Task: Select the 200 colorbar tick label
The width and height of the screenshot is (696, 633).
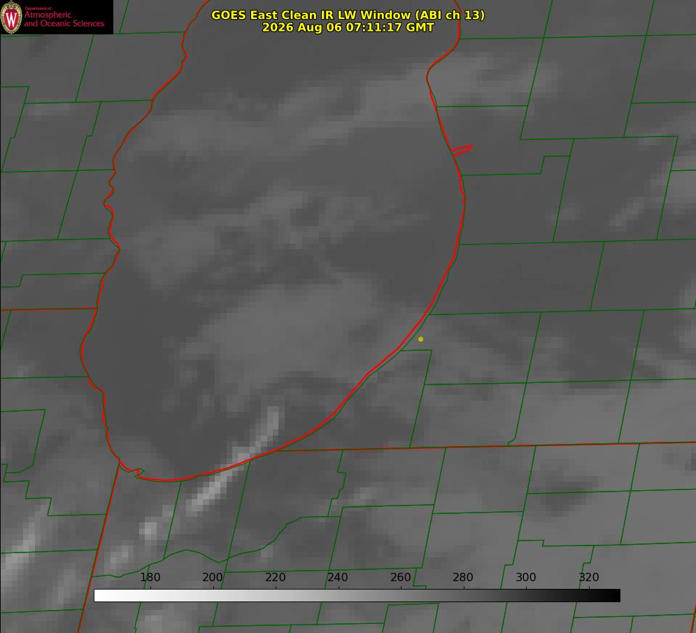Action: click(x=213, y=577)
